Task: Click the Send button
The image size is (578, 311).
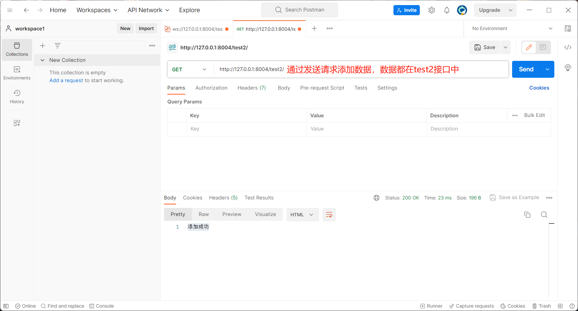Action: [526, 69]
